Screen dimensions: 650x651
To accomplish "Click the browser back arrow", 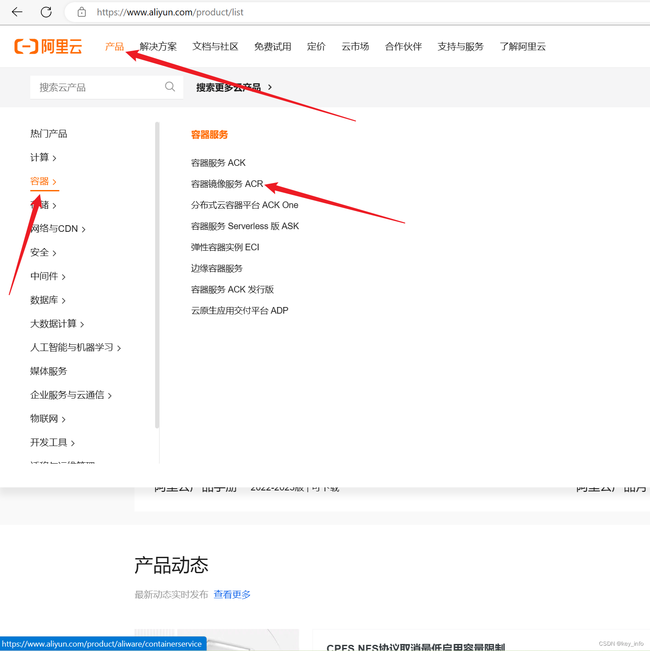I will click(17, 12).
